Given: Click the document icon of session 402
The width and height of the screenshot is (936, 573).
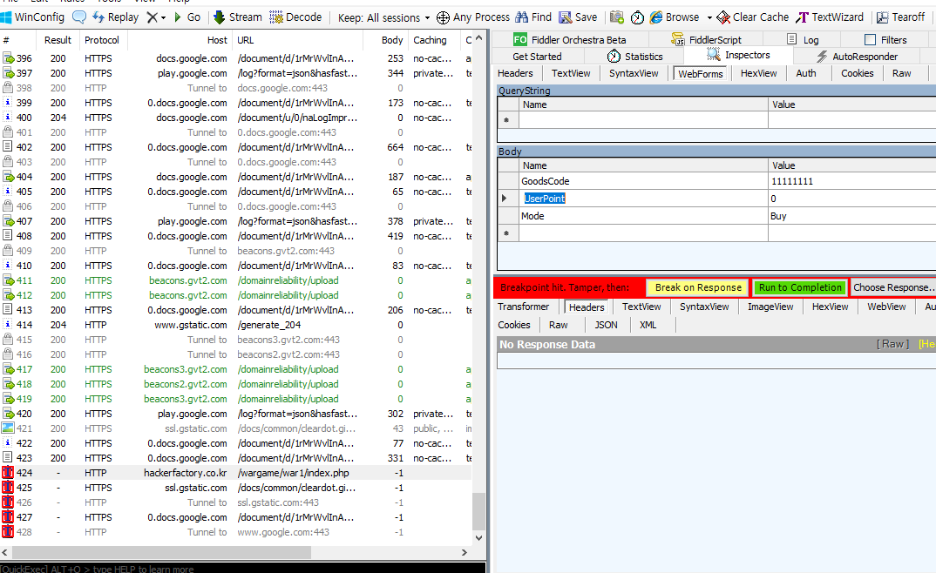Looking at the screenshot, I should click(8, 146).
